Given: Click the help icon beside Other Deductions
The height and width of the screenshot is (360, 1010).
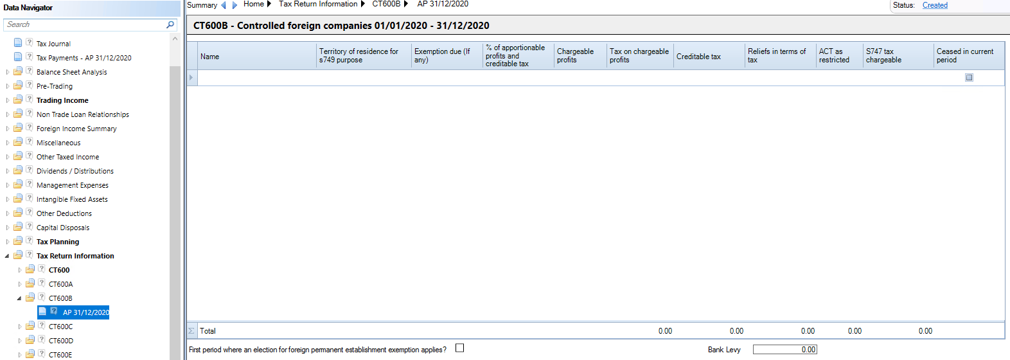Looking at the screenshot, I should [29, 213].
